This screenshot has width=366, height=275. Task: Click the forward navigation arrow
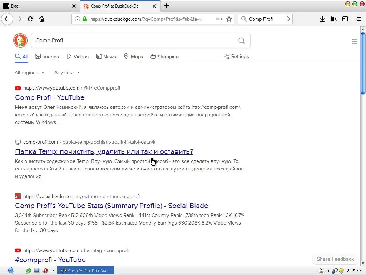pyautogui.click(x=19, y=19)
